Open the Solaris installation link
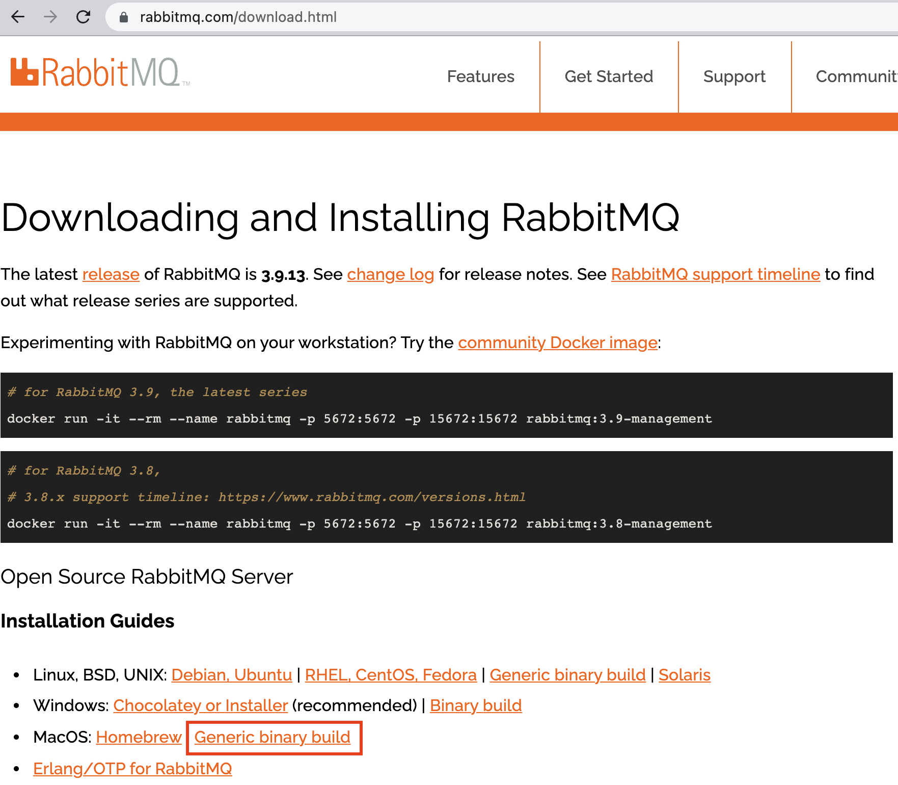This screenshot has width=898, height=785. [x=685, y=675]
